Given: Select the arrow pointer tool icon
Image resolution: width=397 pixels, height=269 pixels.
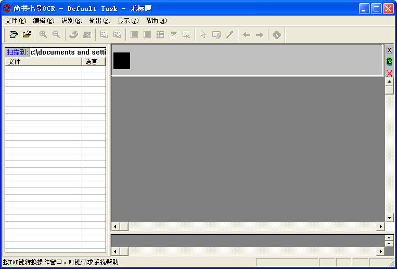Looking at the screenshot, I should 203,35.
